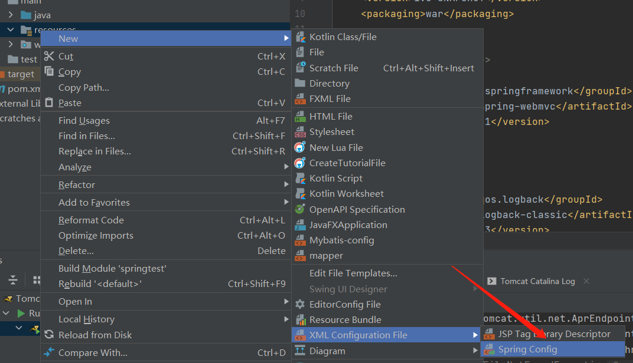Expand the Local History submenu
This screenshot has height=363, width=633.
86,319
